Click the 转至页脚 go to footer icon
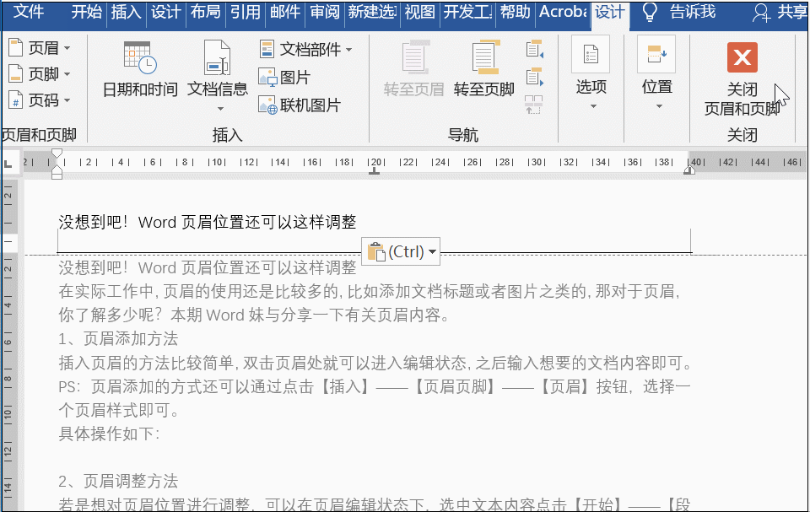 [485, 57]
